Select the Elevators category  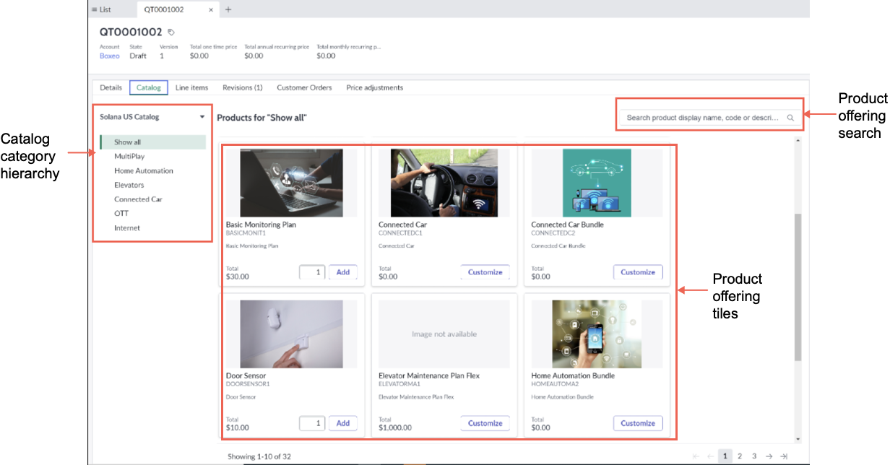(129, 185)
